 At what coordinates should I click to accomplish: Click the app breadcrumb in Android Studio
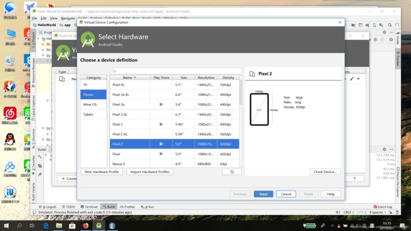(x=65, y=25)
